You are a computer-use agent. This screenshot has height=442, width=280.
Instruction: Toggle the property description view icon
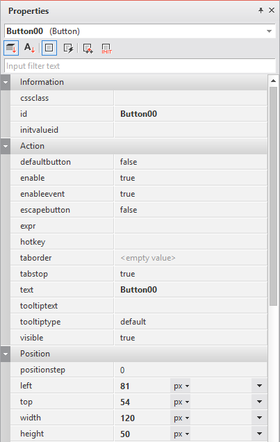point(49,48)
